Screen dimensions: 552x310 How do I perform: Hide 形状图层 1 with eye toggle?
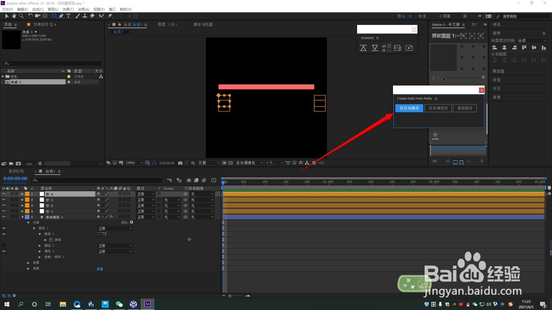click(4, 217)
